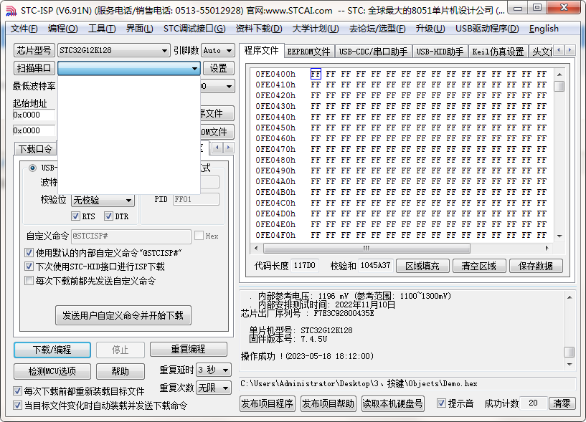Open the USB驱动程序(D) menu
Viewport: 586px width, 422px height.
coord(487,29)
